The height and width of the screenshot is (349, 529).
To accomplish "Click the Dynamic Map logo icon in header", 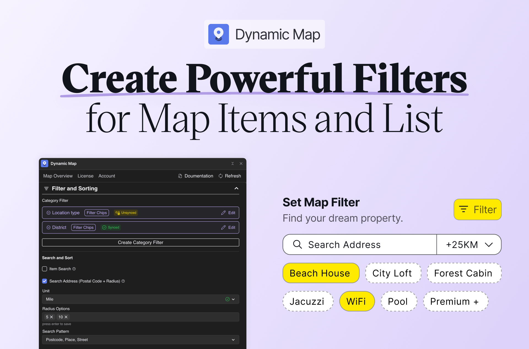I will click(x=218, y=34).
